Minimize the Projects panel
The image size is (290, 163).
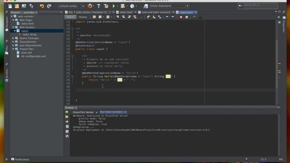(x=61, y=12)
